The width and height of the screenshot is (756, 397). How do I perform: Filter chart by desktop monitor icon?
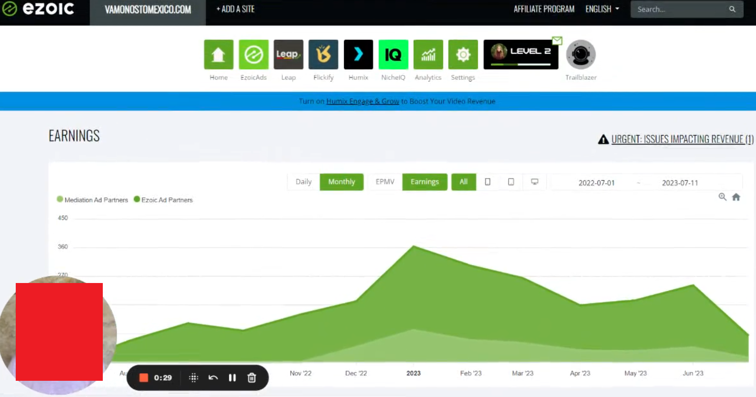pyautogui.click(x=535, y=182)
